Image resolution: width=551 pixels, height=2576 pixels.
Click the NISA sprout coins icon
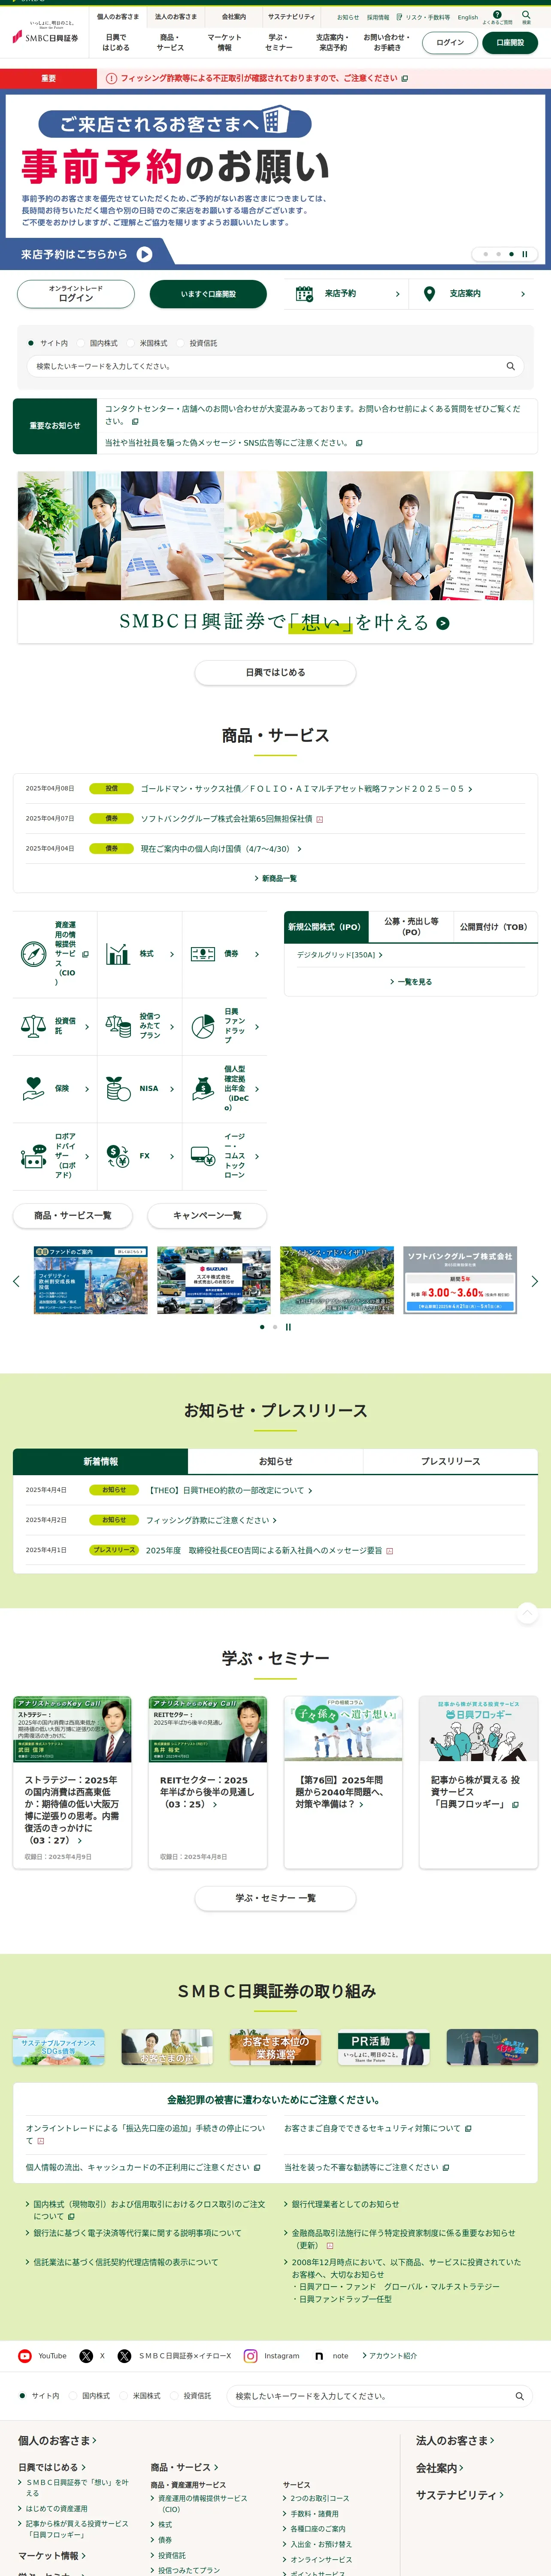pyautogui.click(x=118, y=1088)
